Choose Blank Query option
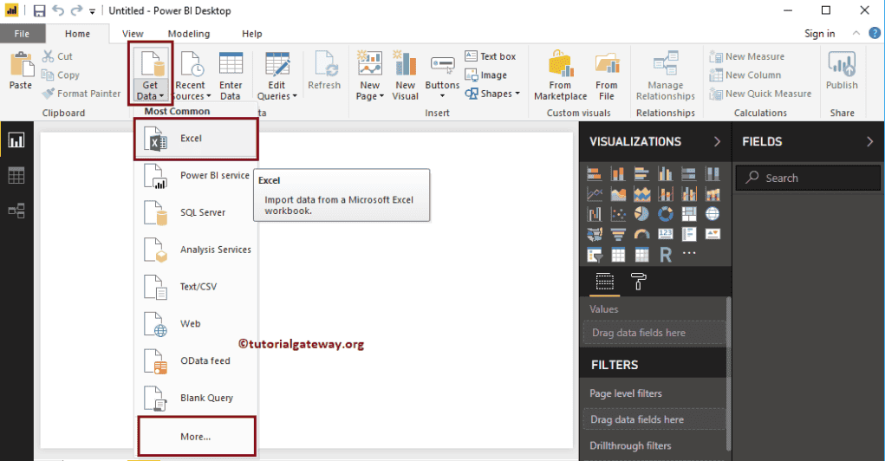This screenshot has width=885, height=461. [x=196, y=398]
